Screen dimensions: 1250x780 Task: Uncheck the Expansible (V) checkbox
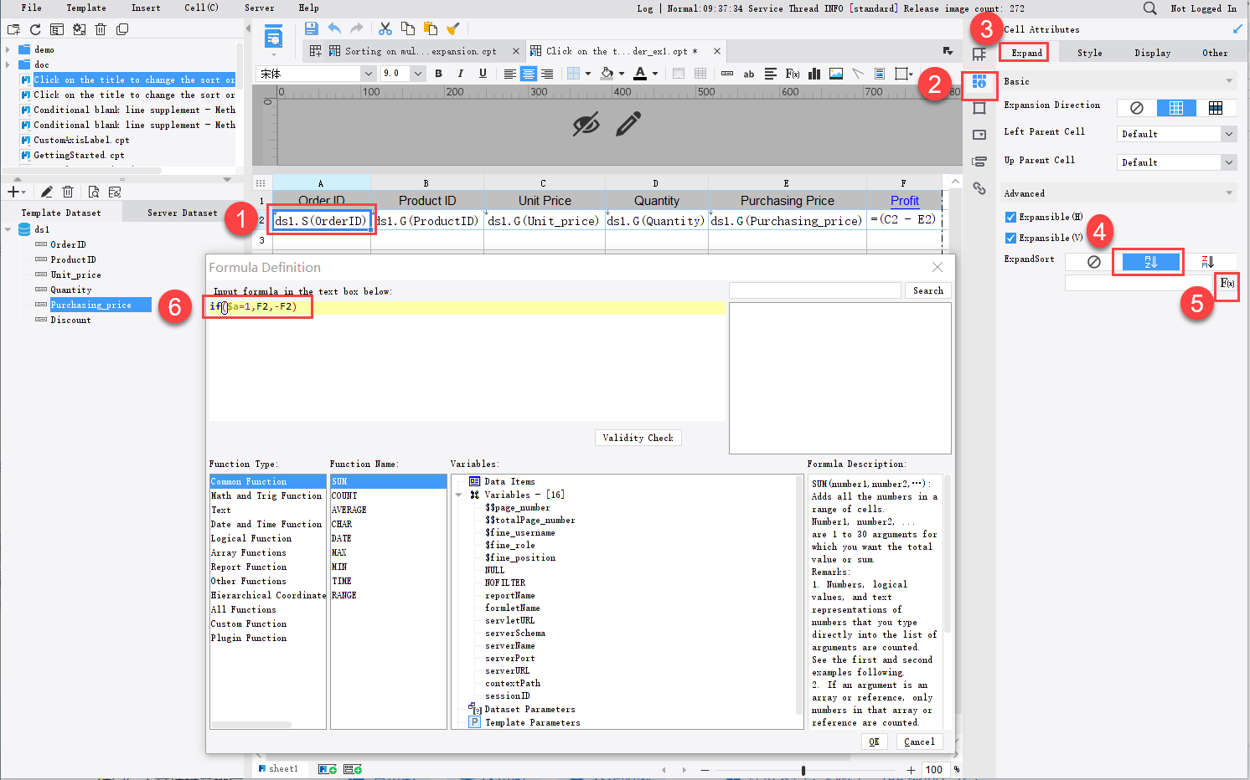[x=1010, y=238]
